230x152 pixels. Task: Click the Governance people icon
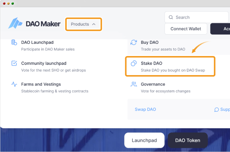pyautogui.click(x=134, y=84)
